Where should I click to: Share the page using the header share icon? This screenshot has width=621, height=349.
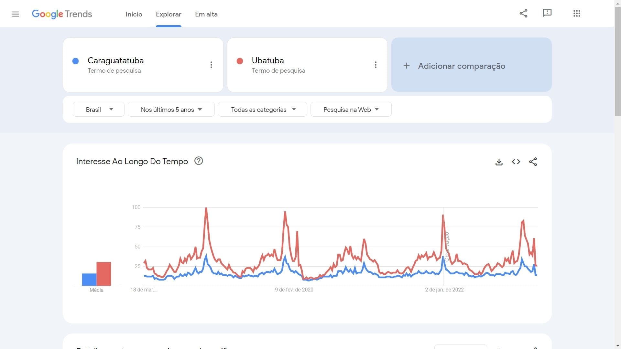click(523, 13)
